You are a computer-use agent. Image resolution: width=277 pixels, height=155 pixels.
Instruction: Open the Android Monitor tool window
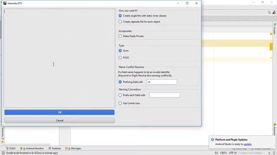[x=32, y=148]
